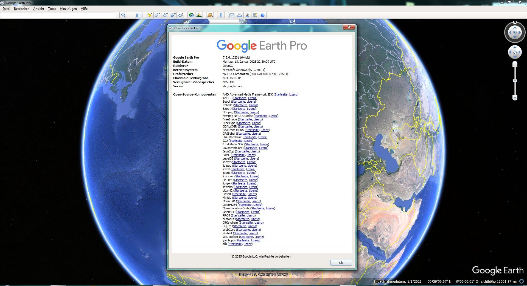Close the Über Google Earth dialog

tap(349, 27)
